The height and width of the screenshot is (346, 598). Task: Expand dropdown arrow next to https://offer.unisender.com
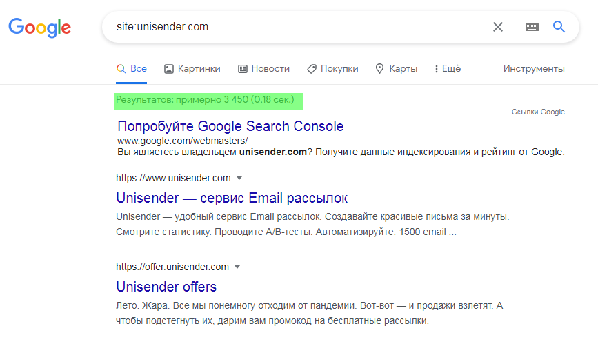coord(237,267)
